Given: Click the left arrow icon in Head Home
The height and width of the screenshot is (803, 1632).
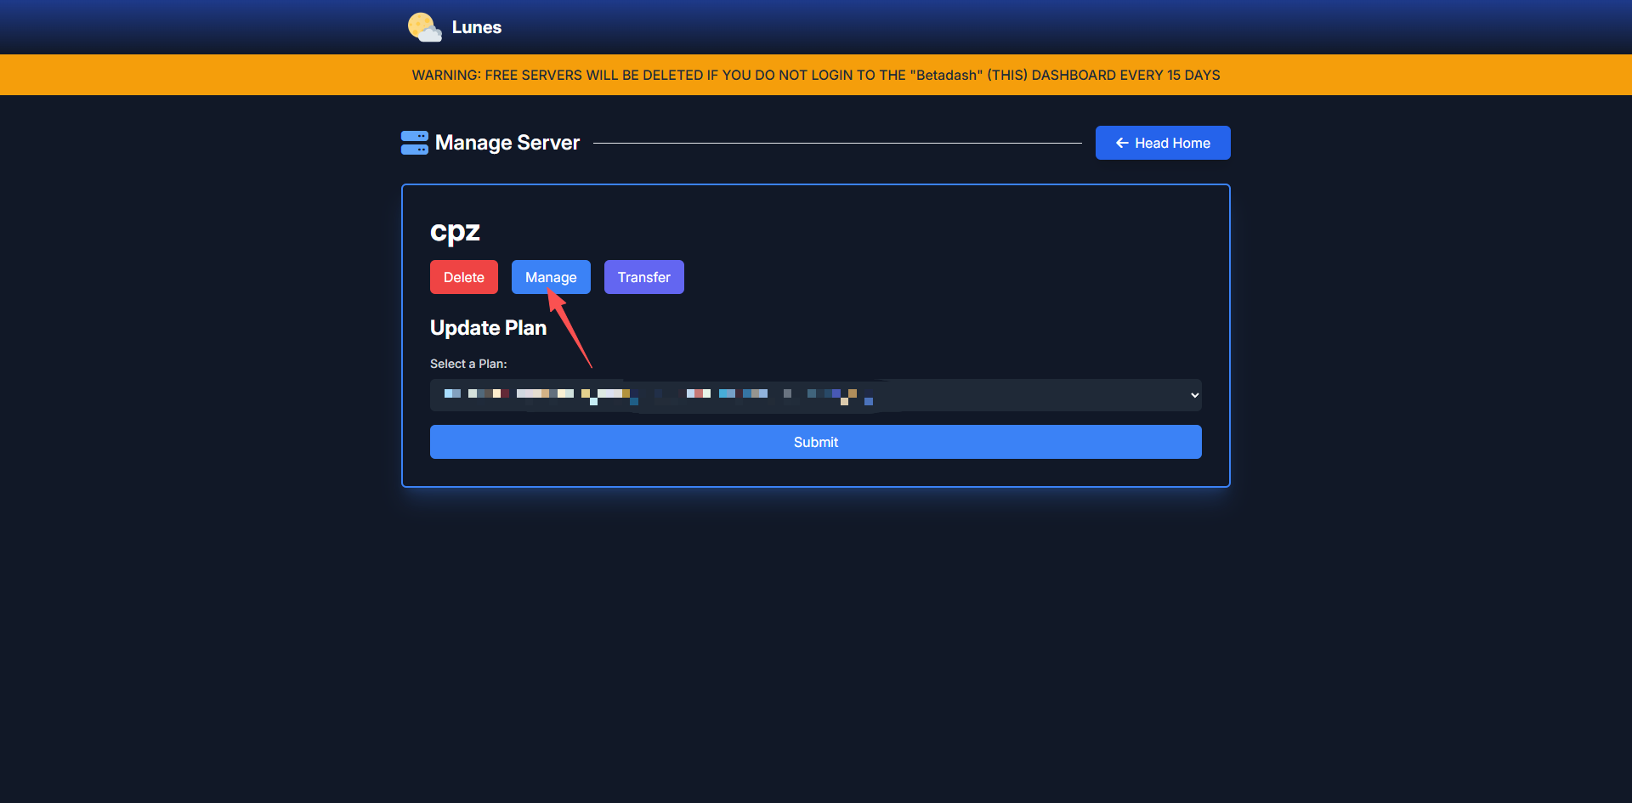Looking at the screenshot, I should tap(1122, 143).
